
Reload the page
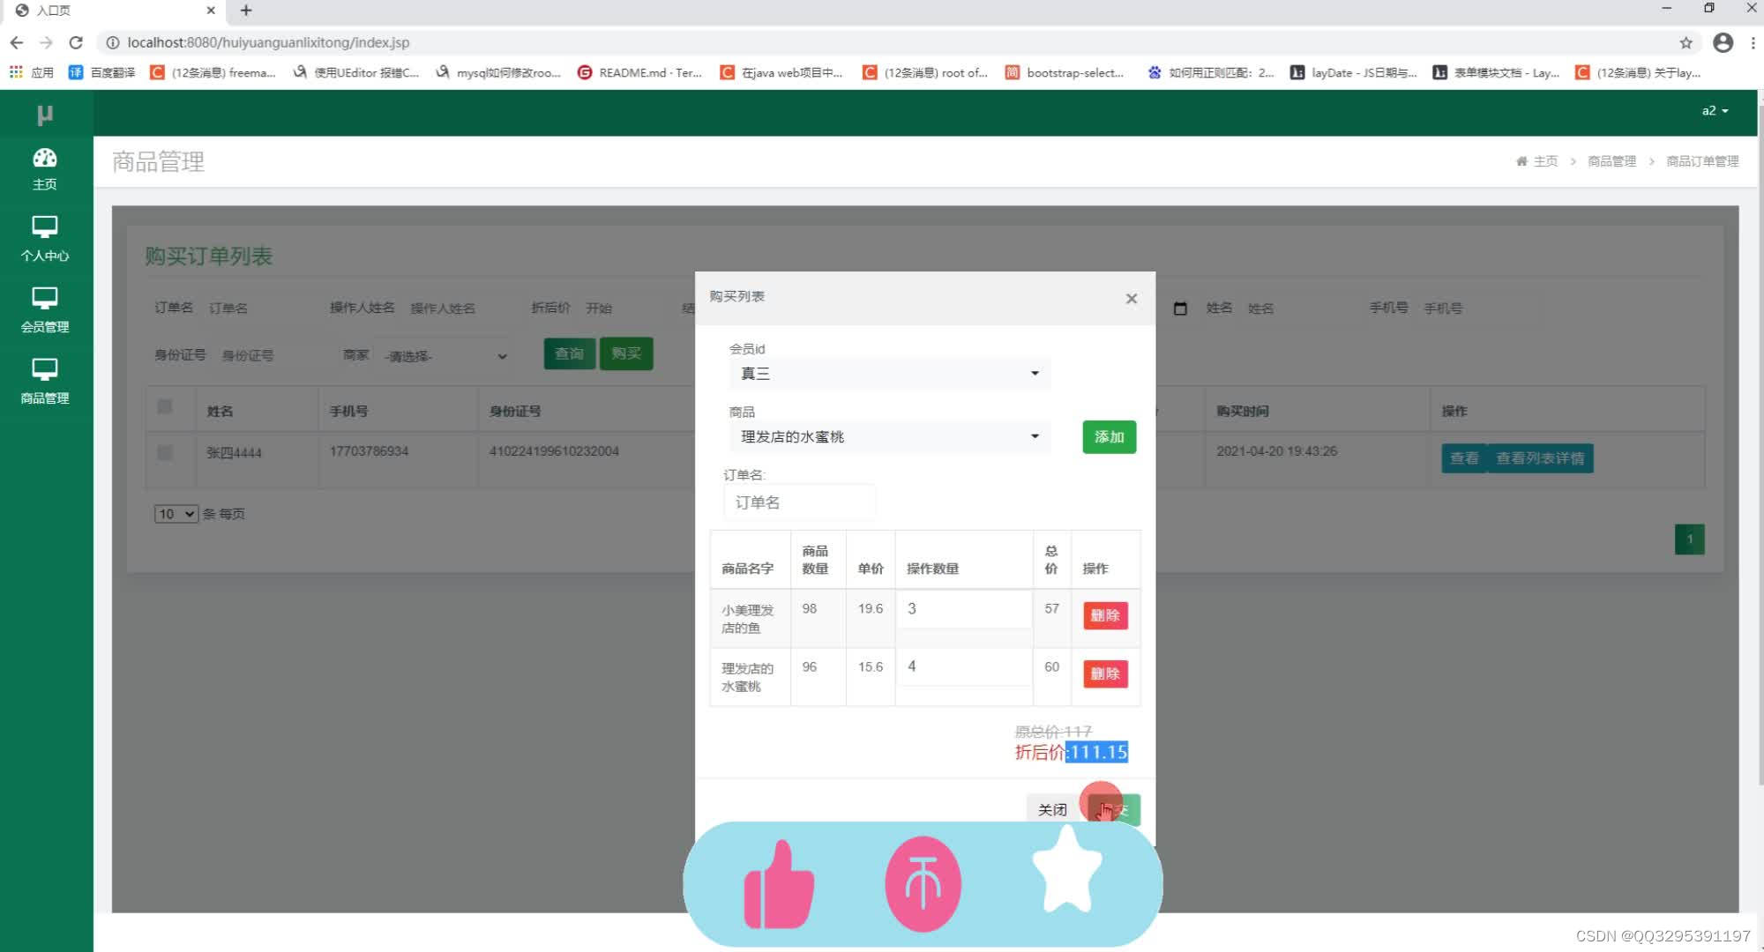click(76, 42)
